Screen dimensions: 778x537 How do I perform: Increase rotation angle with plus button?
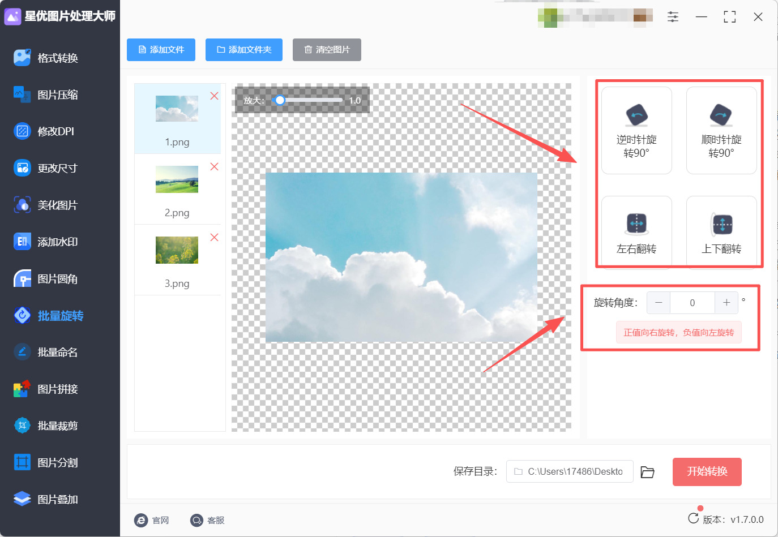(x=726, y=303)
